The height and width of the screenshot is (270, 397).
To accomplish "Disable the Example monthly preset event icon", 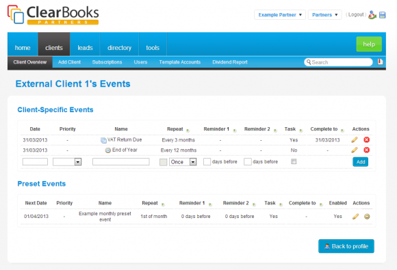I will 367,217.
